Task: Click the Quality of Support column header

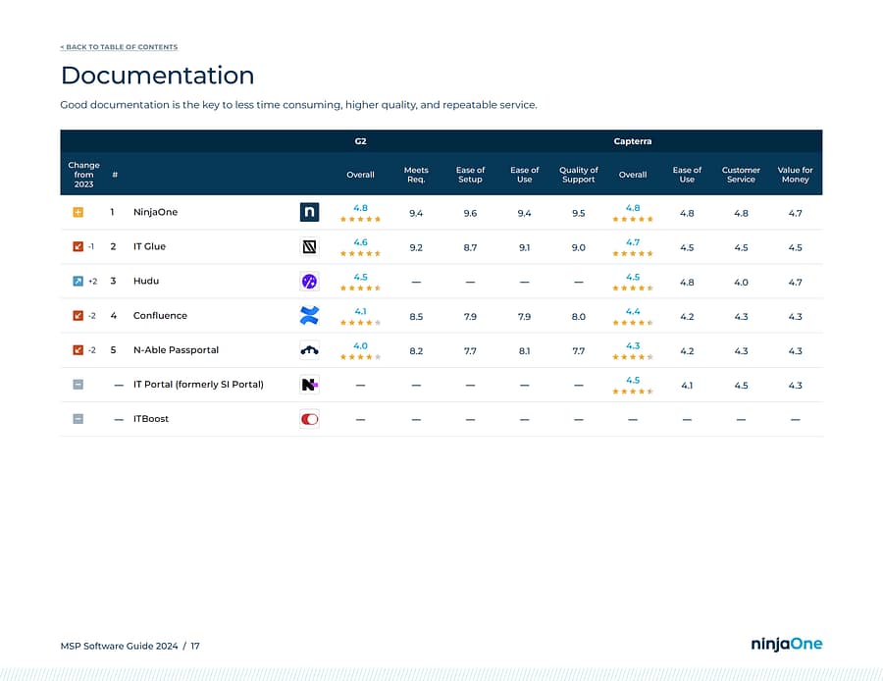Action: coord(578,175)
